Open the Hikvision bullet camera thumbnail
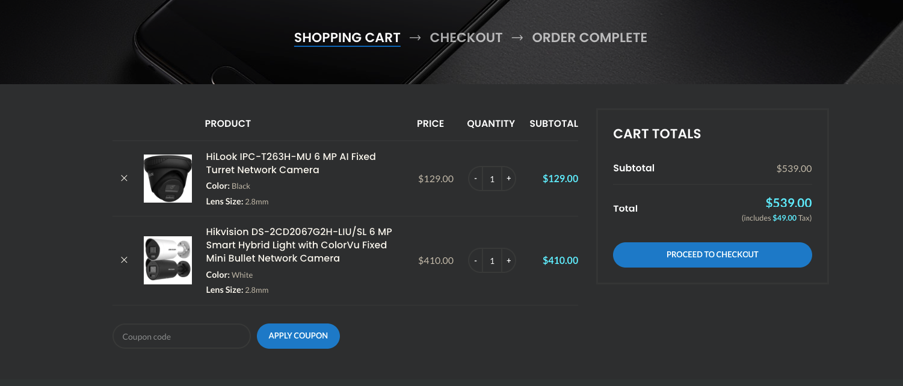The height and width of the screenshot is (386, 903). pos(168,260)
